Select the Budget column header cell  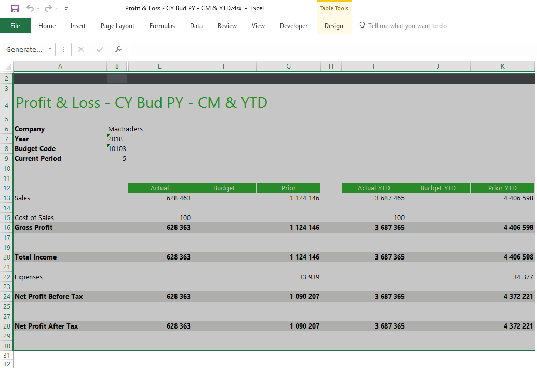[x=224, y=188]
